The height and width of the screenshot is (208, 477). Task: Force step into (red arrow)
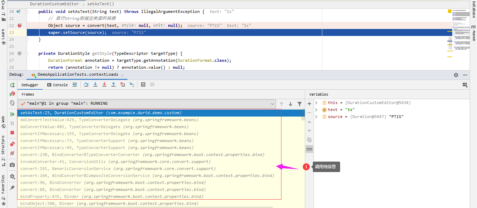pyautogui.click(x=104, y=84)
